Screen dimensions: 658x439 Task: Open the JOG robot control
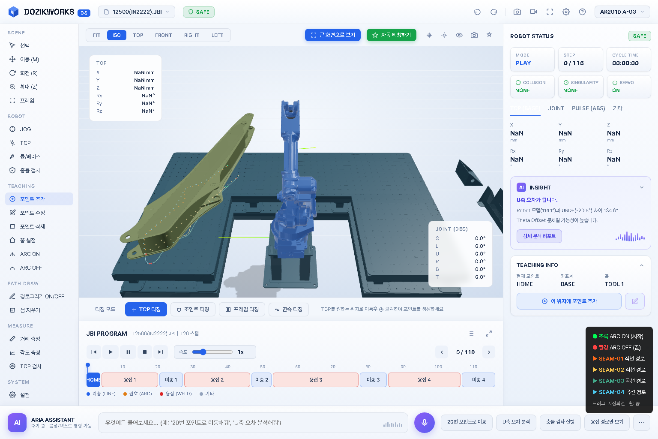(39, 129)
